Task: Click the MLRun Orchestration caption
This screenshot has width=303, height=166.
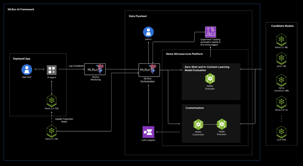Action: point(148,80)
